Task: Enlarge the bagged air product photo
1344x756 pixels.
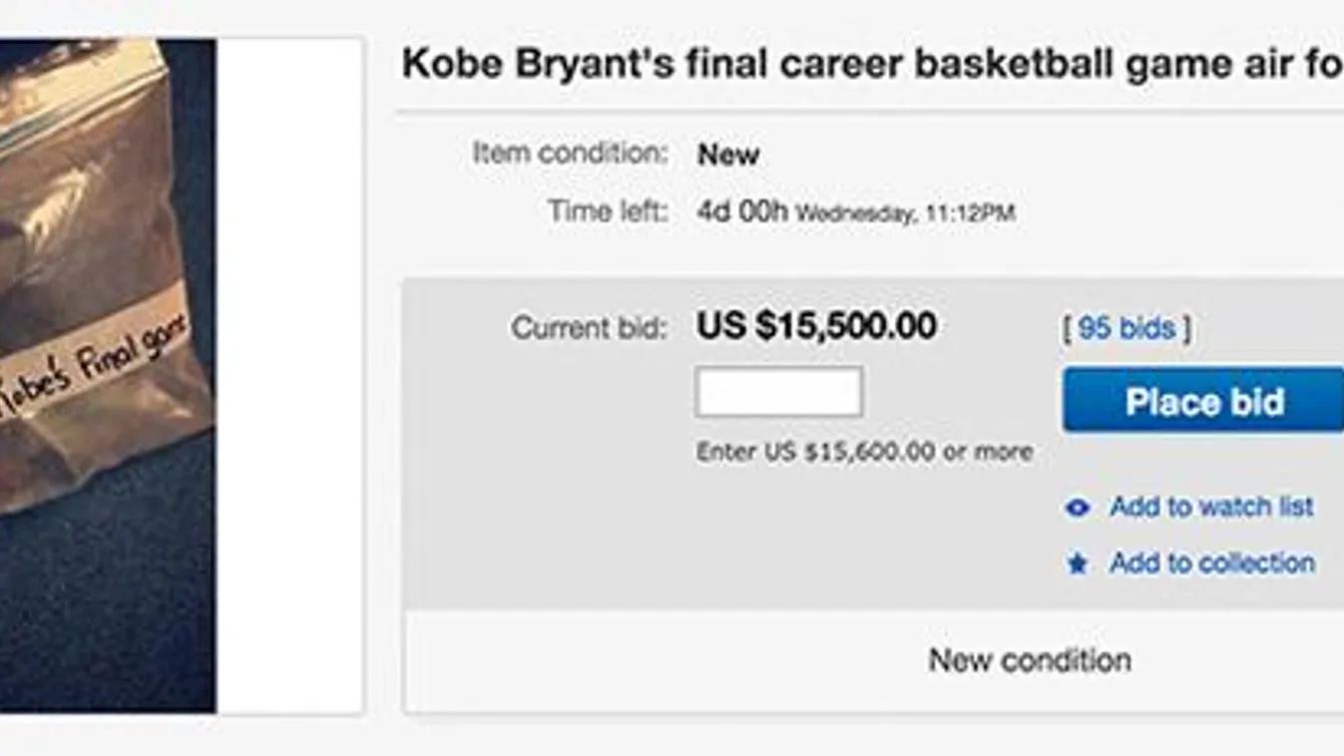Action: pos(100,299)
